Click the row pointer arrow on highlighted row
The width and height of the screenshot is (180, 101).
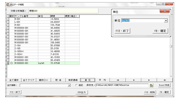point(8,63)
